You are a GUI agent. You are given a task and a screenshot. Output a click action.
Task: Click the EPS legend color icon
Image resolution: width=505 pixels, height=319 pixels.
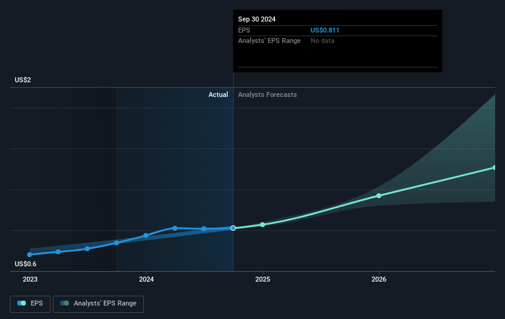pos(22,303)
